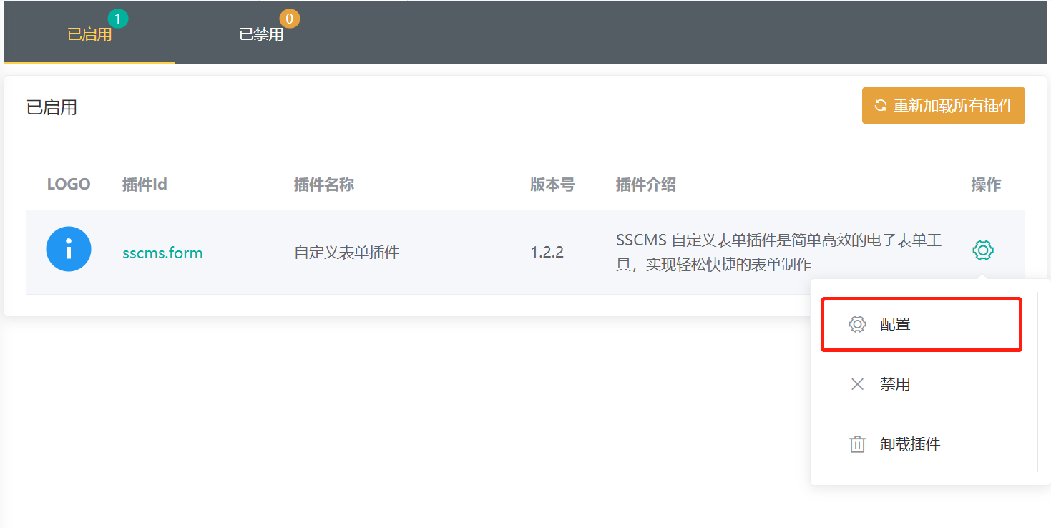The image size is (1051, 528).
Task: Click the gear icon beside 配置
Action: (x=857, y=324)
